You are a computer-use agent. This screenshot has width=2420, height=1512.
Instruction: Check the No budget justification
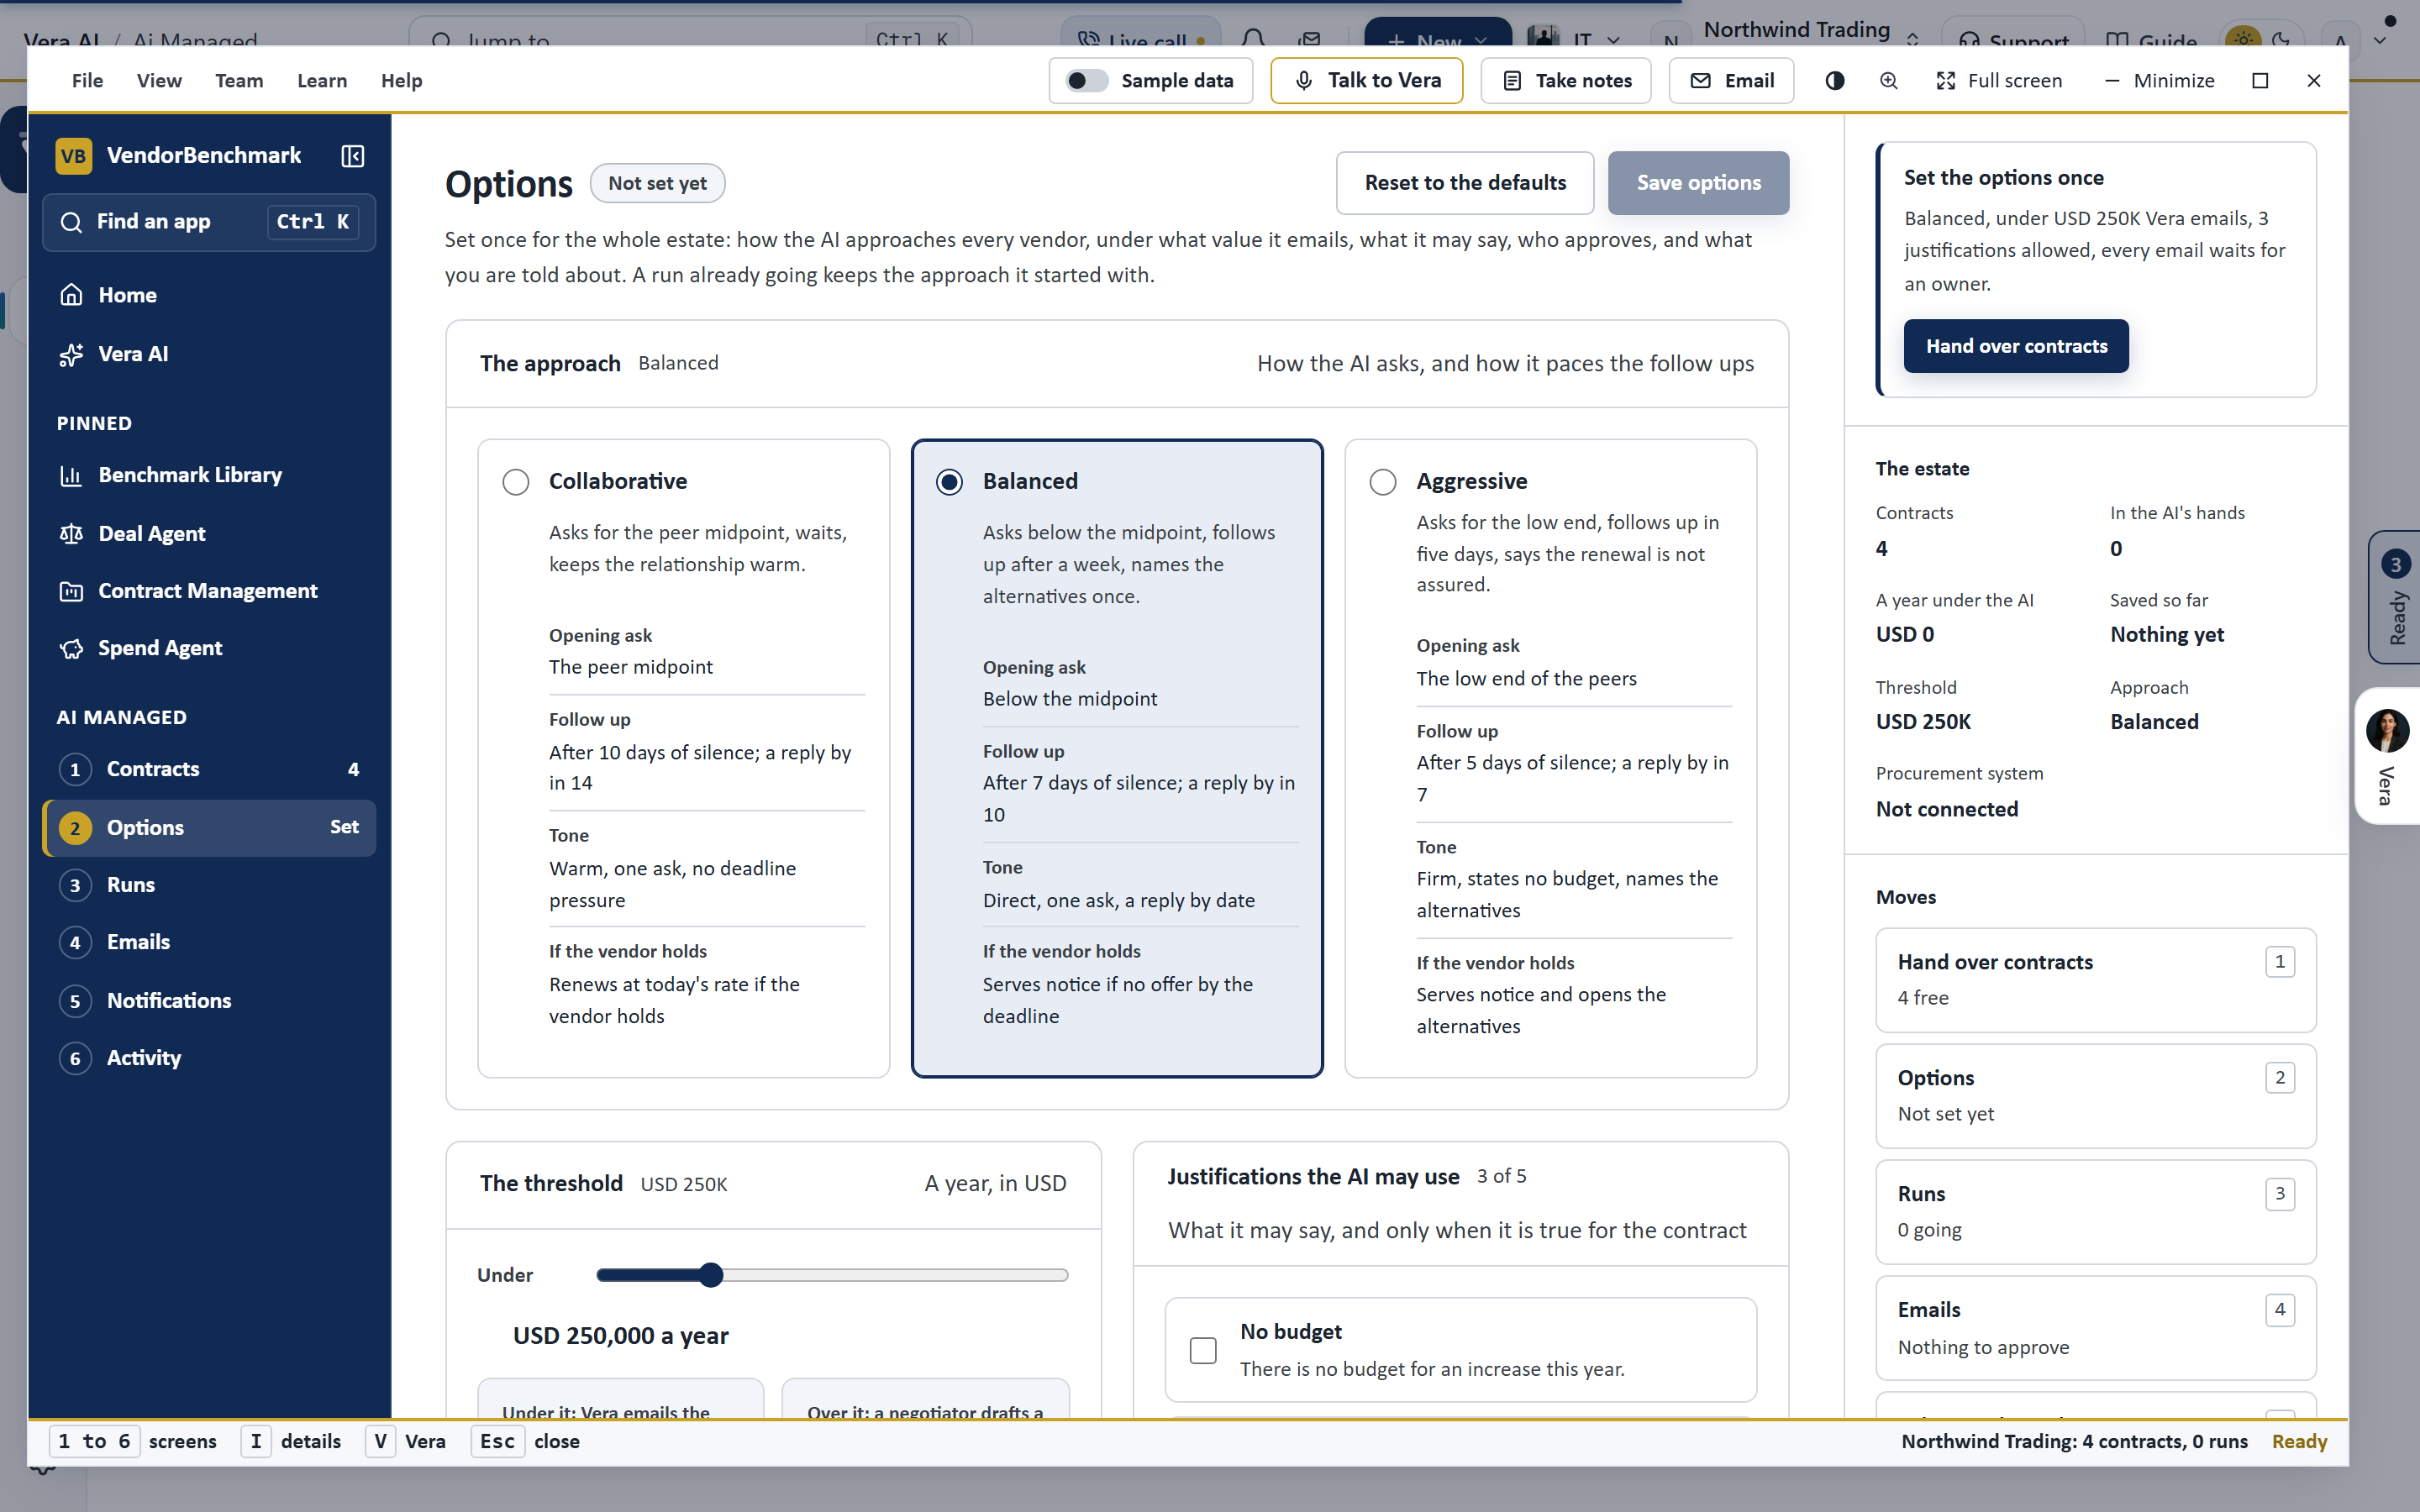1203,1351
